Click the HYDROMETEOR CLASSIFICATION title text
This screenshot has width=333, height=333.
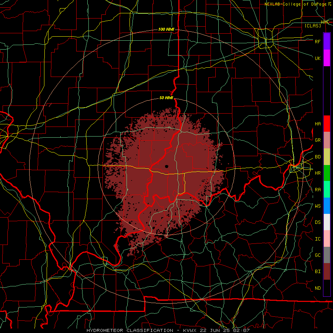pos(130,330)
